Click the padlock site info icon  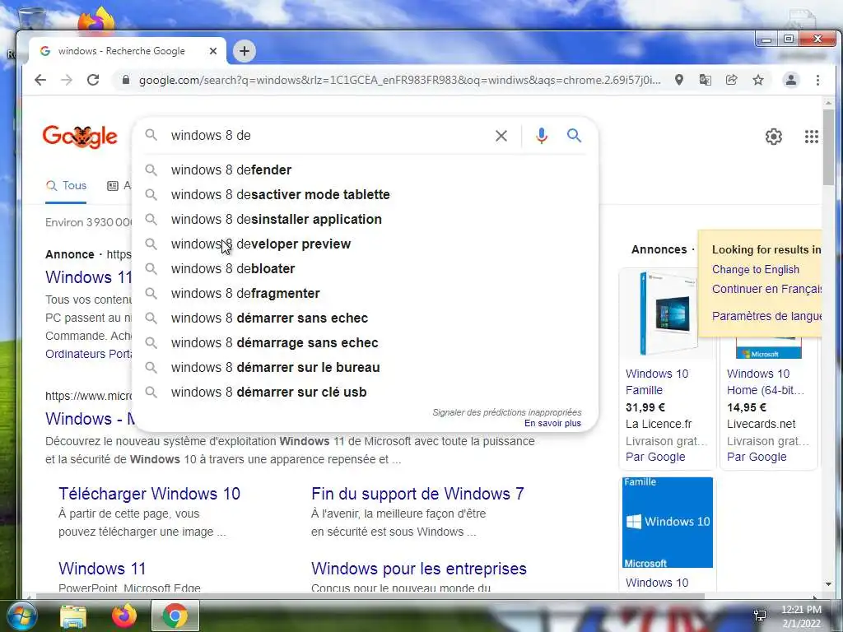point(126,80)
